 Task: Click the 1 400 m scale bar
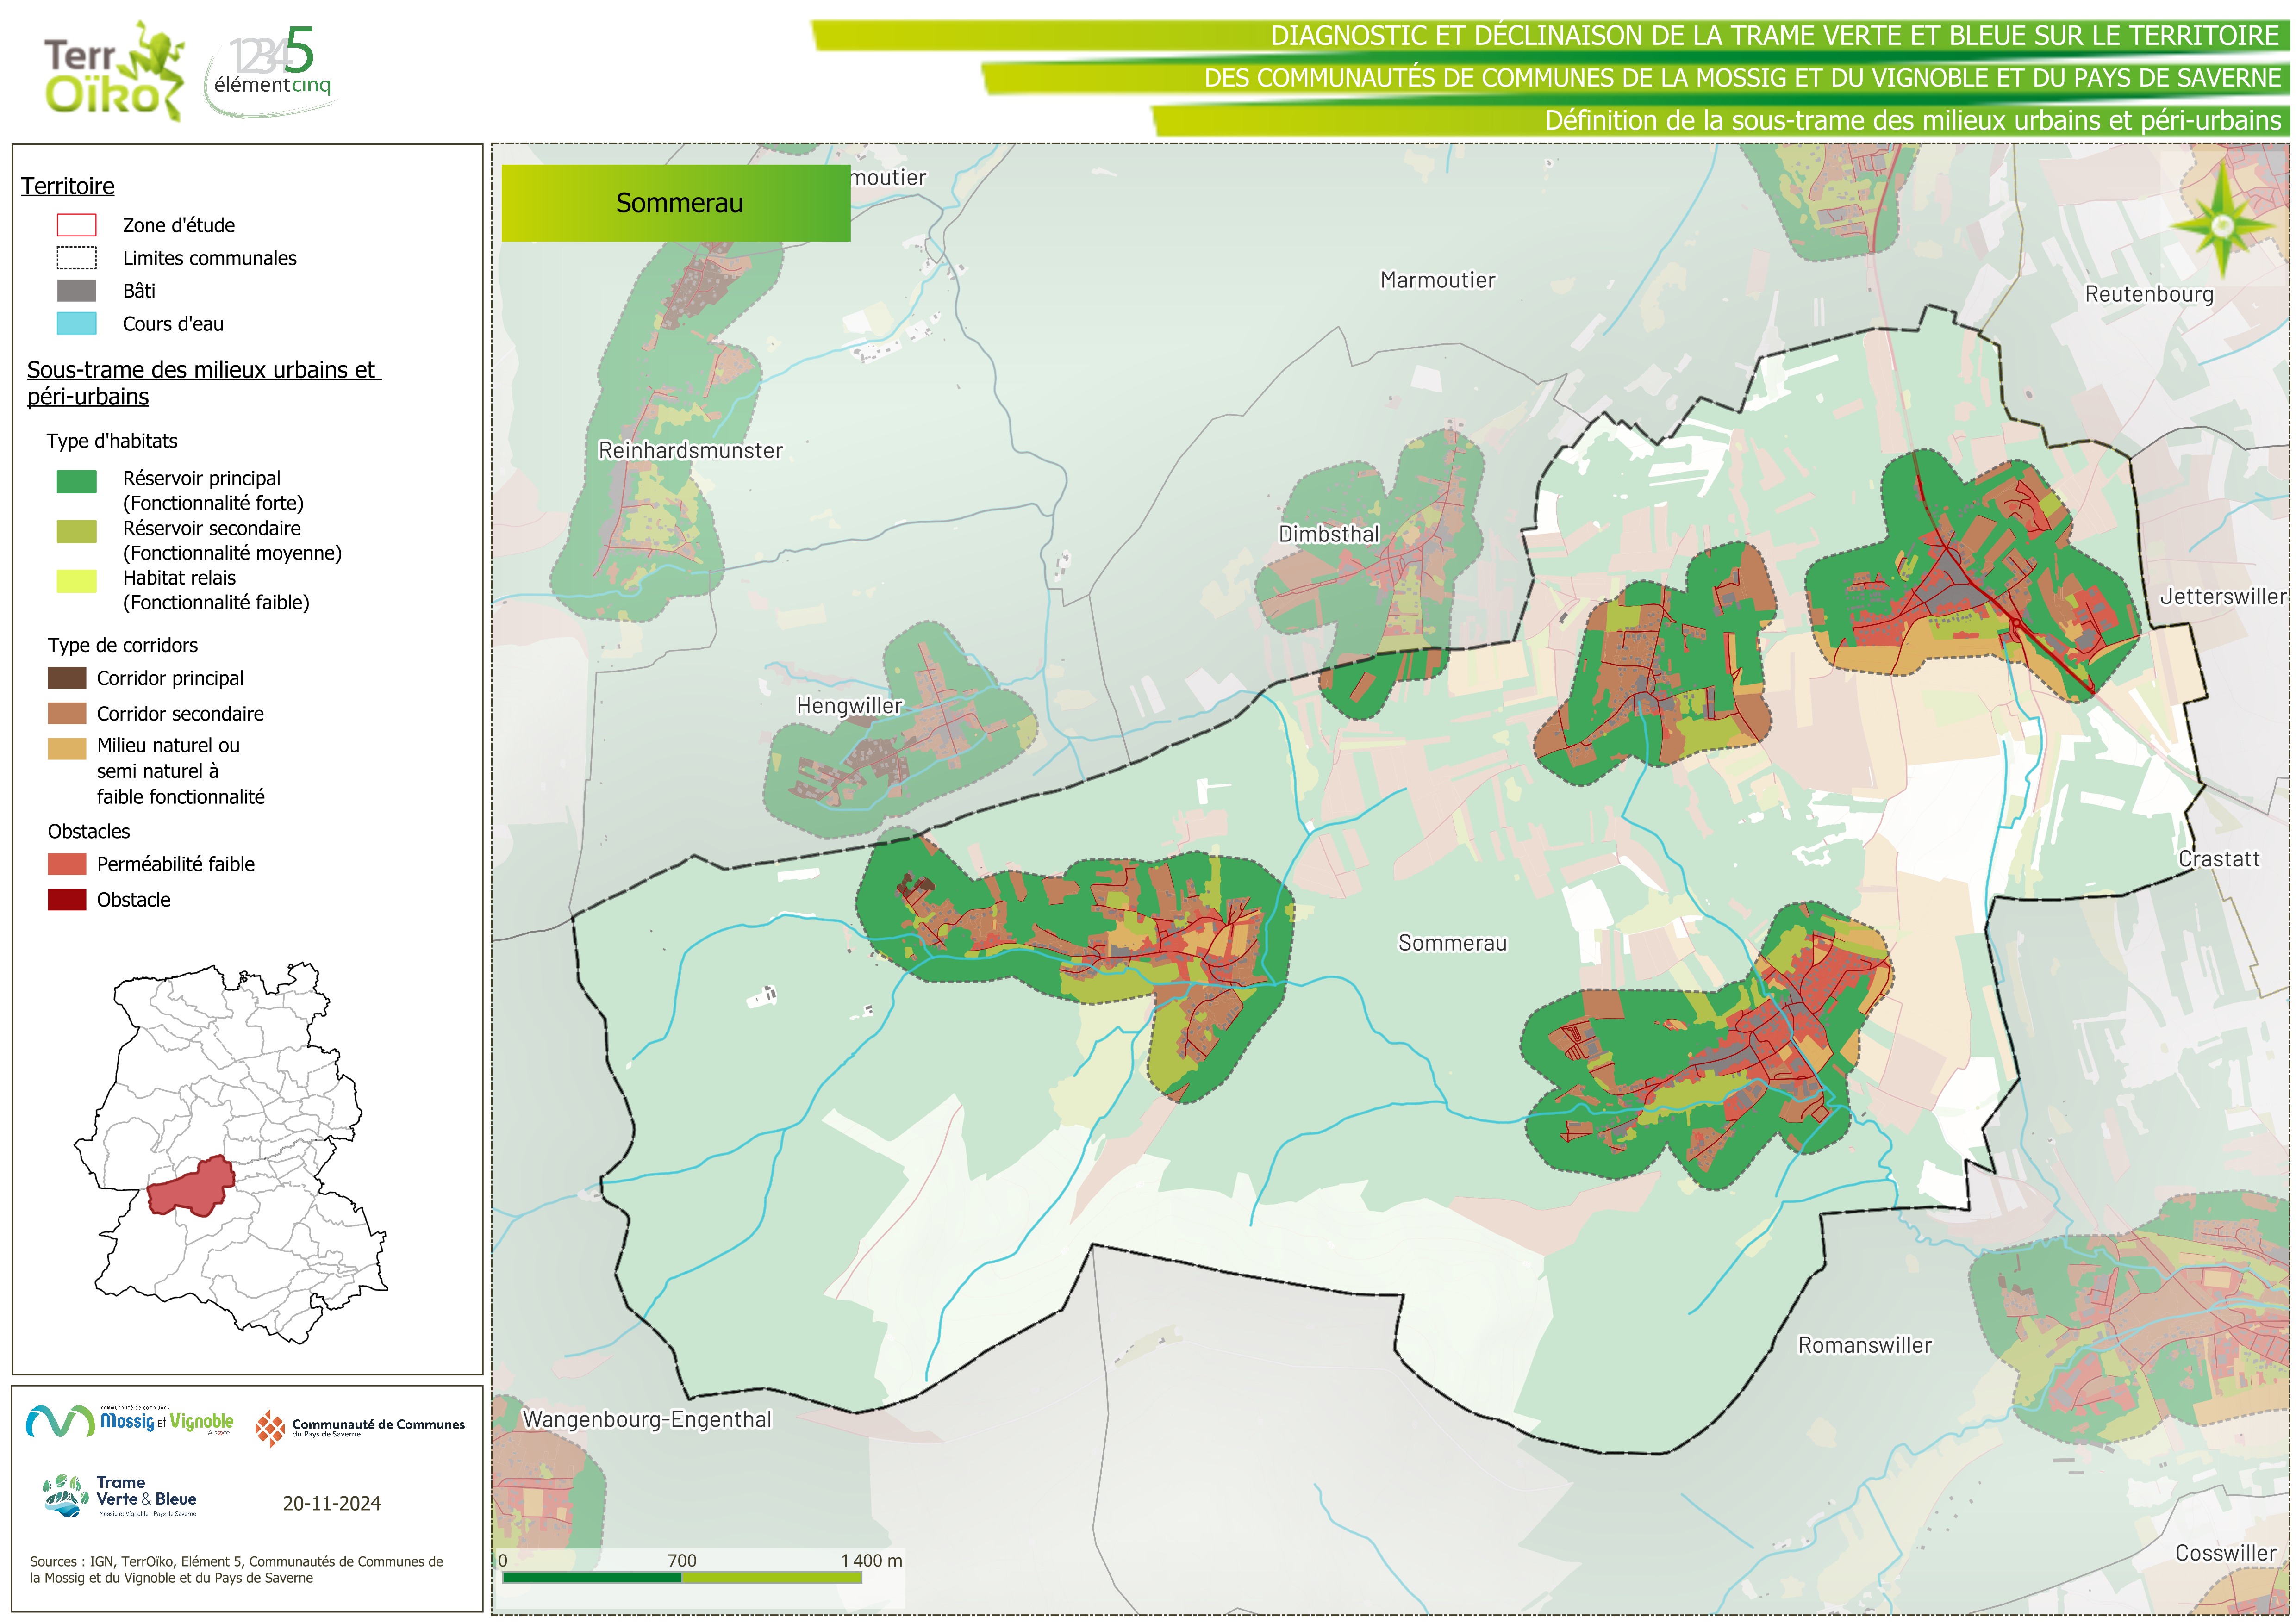pos(682,1577)
